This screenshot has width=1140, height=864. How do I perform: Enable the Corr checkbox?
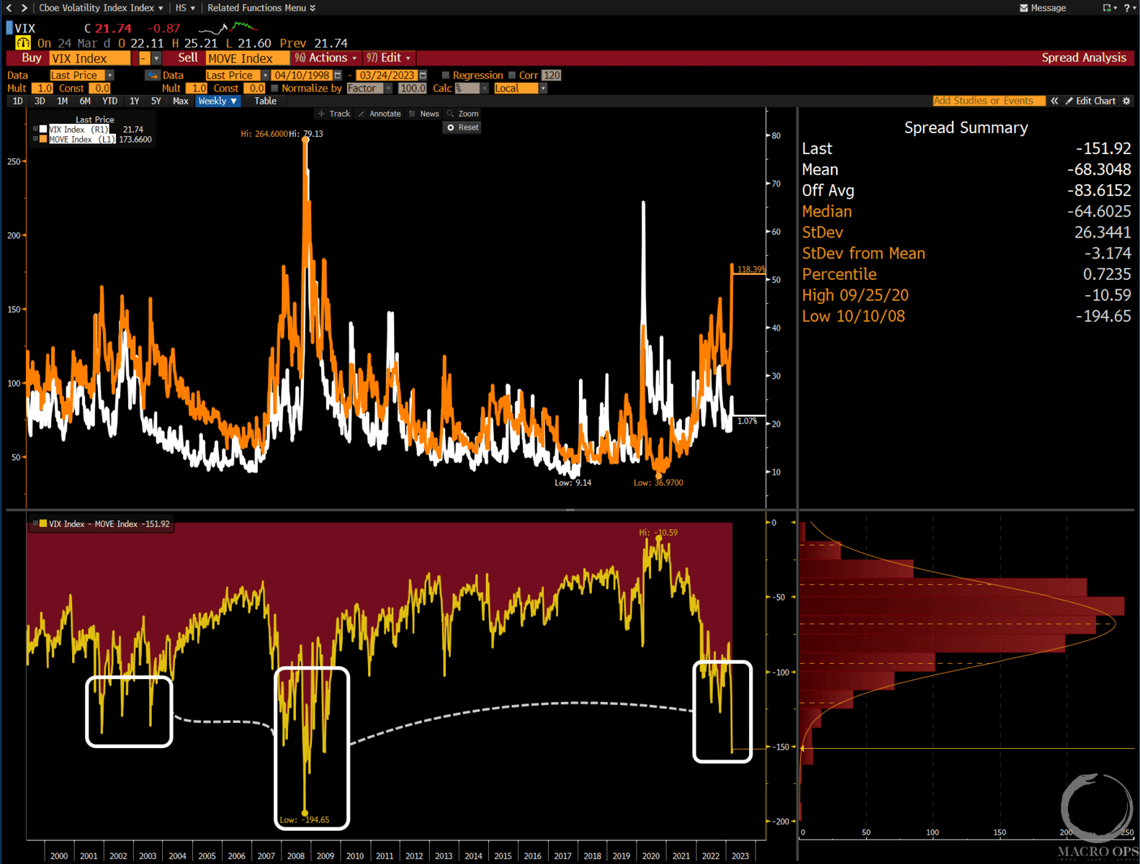(512, 75)
